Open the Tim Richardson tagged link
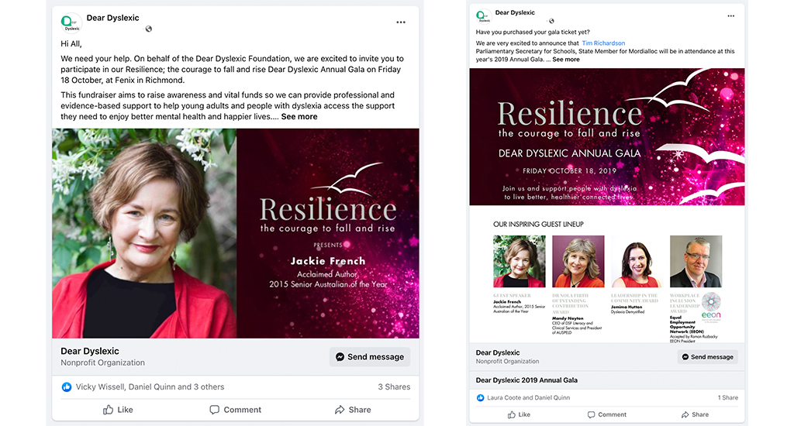Viewport: 794px width, 426px height. click(x=603, y=43)
